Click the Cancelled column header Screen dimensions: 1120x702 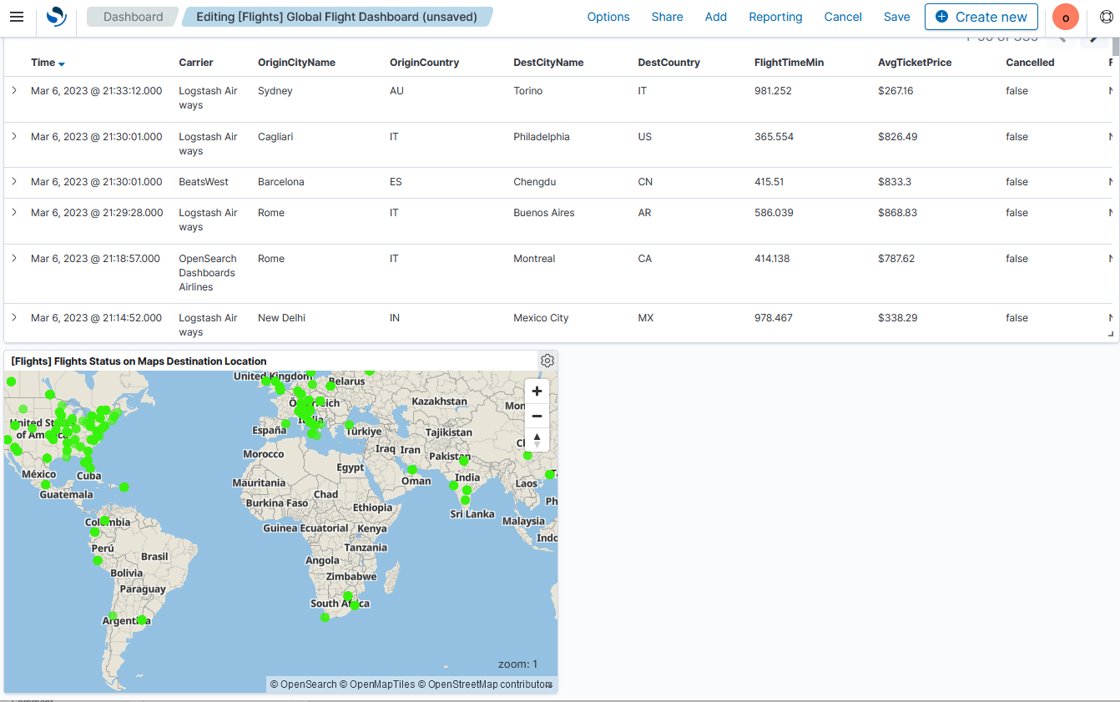tap(1030, 63)
